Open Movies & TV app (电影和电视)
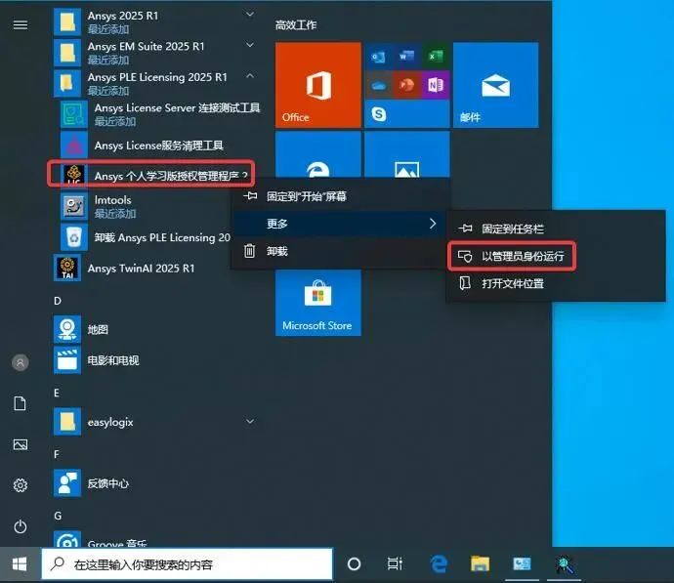Viewport: 674px width, 583px height. [112, 360]
